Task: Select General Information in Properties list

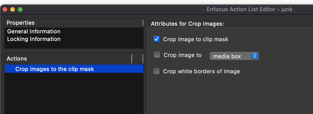Action: (34, 32)
